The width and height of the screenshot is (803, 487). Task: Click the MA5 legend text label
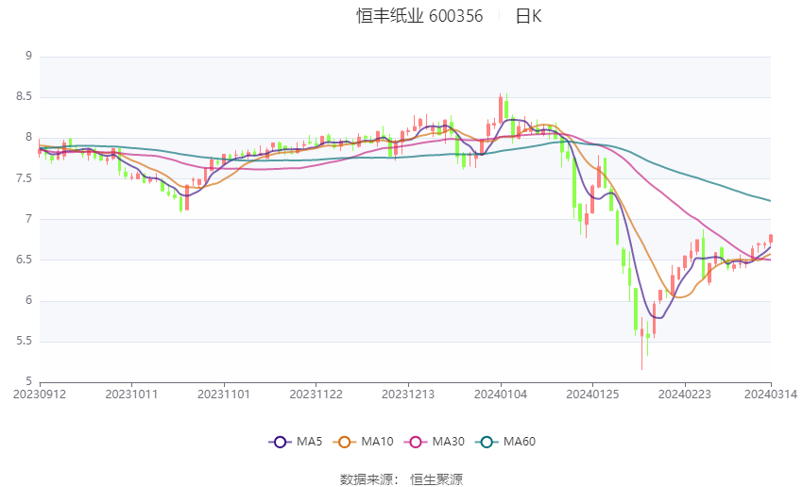coord(309,442)
